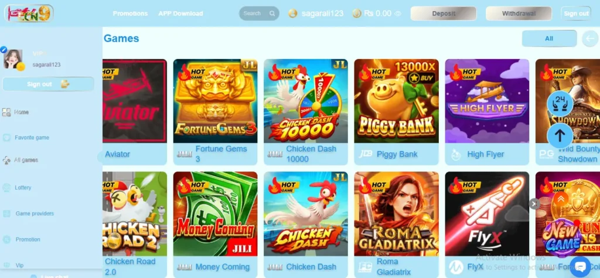Click the user account avatar icon in header
This screenshot has height=278, width=600.
pyautogui.click(x=293, y=13)
